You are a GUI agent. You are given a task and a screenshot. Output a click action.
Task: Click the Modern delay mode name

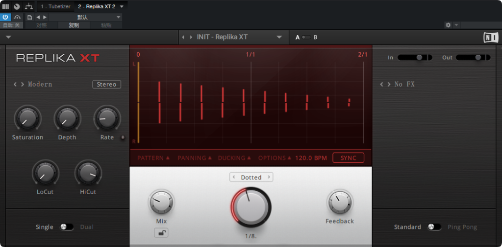click(40, 84)
